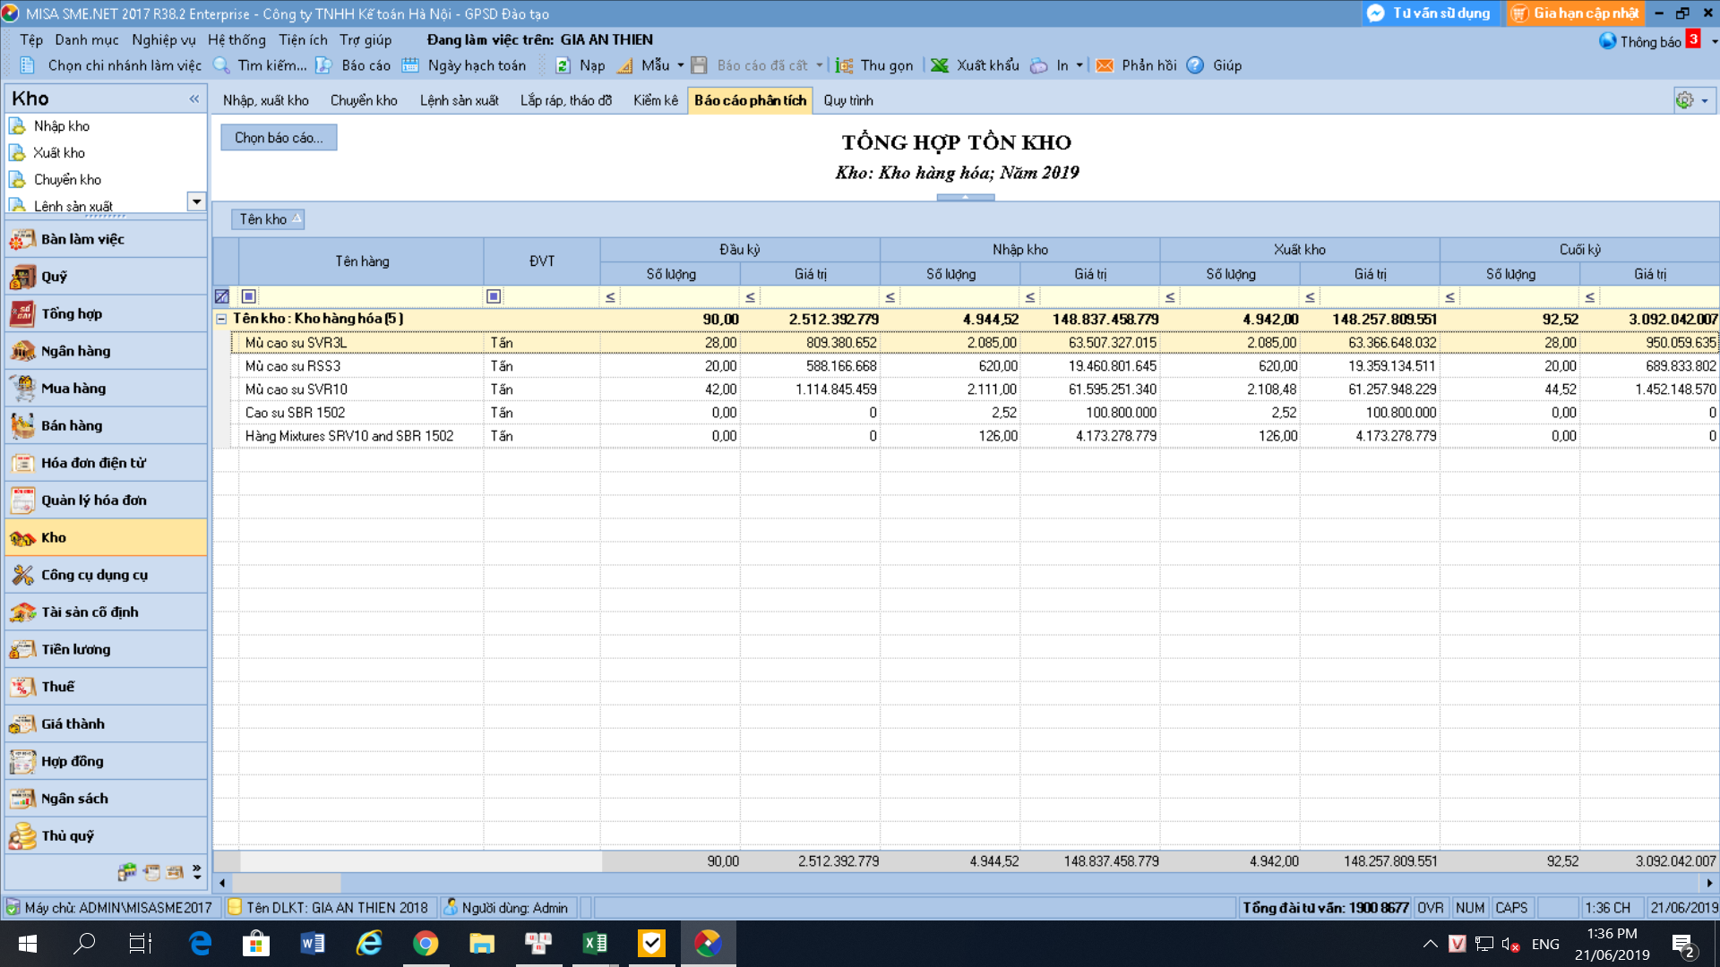1720x967 pixels.
Task: Open the Nghiệp vụ menu
Action: (164, 39)
